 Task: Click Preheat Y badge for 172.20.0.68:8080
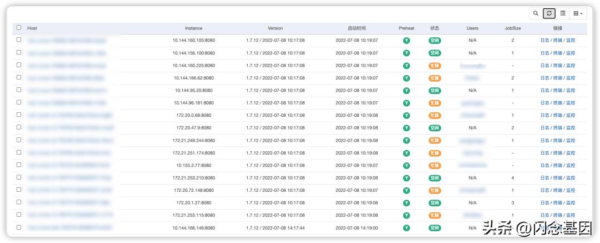pyautogui.click(x=406, y=116)
